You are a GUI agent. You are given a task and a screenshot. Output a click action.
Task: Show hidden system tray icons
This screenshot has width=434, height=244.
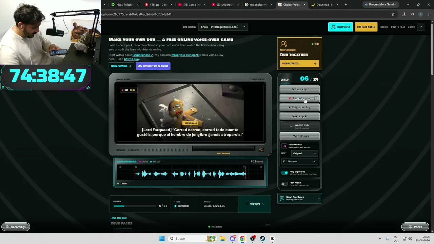(x=380, y=239)
